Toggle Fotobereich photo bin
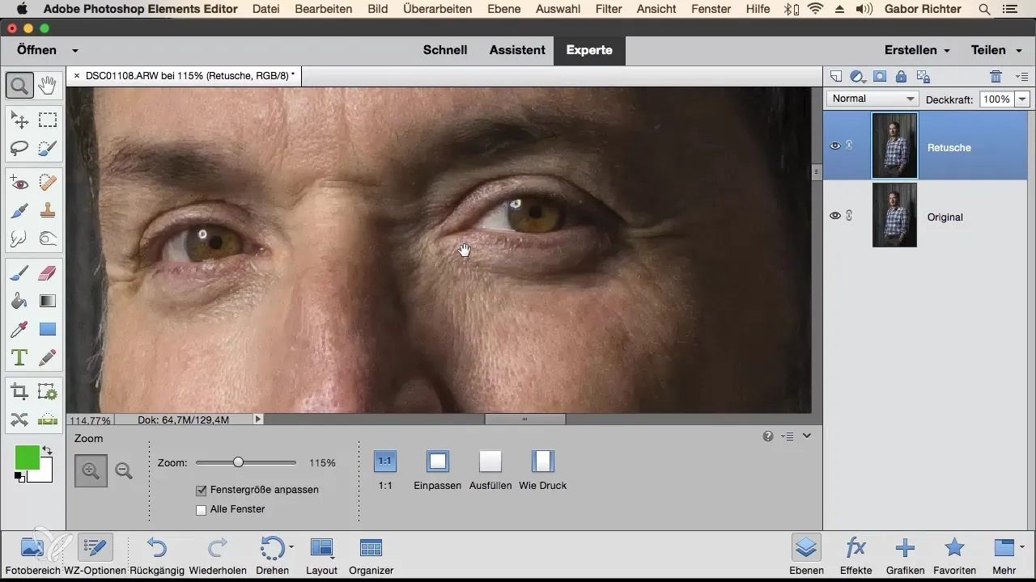The image size is (1036, 582). pos(32,555)
